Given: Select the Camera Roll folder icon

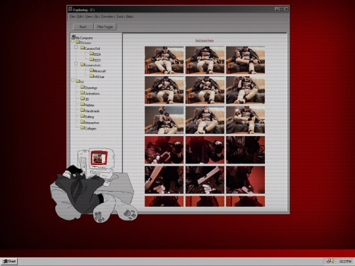Looking at the screenshot, I should click(82, 48).
